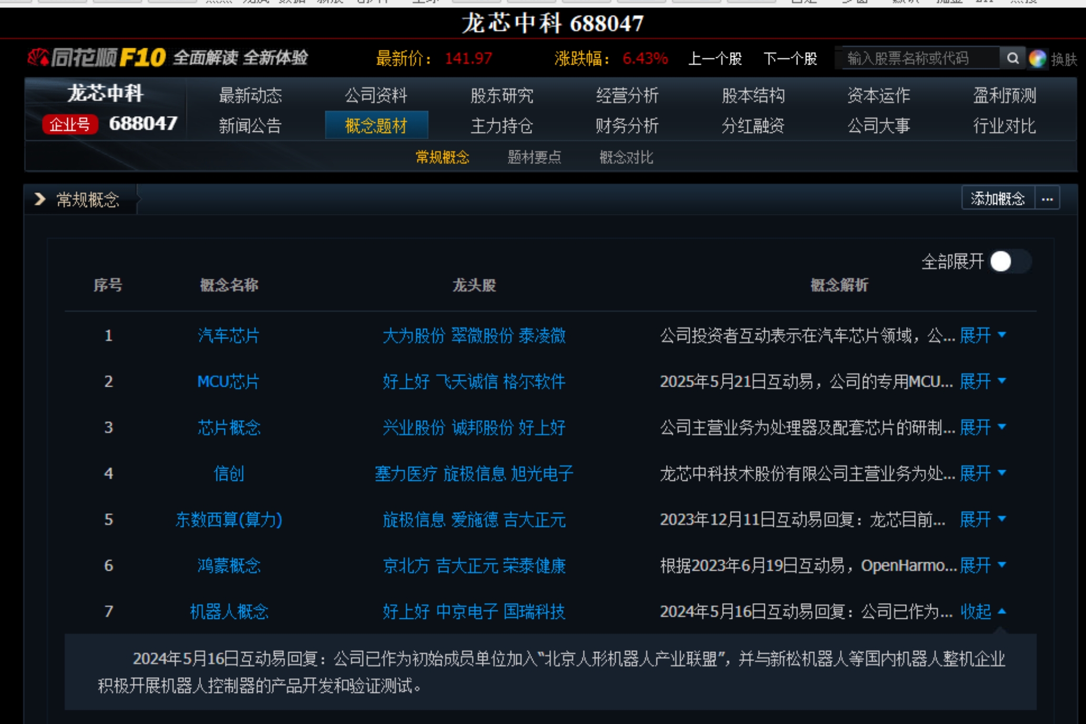Click the latest price 141.97

pyautogui.click(x=468, y=58)
